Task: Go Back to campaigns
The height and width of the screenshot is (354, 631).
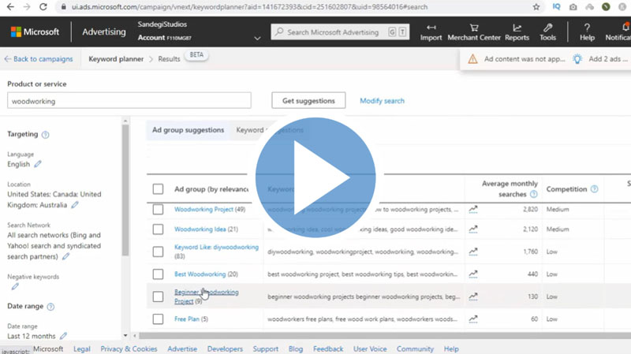Action: pyautogui.click(x=39, y=59)
